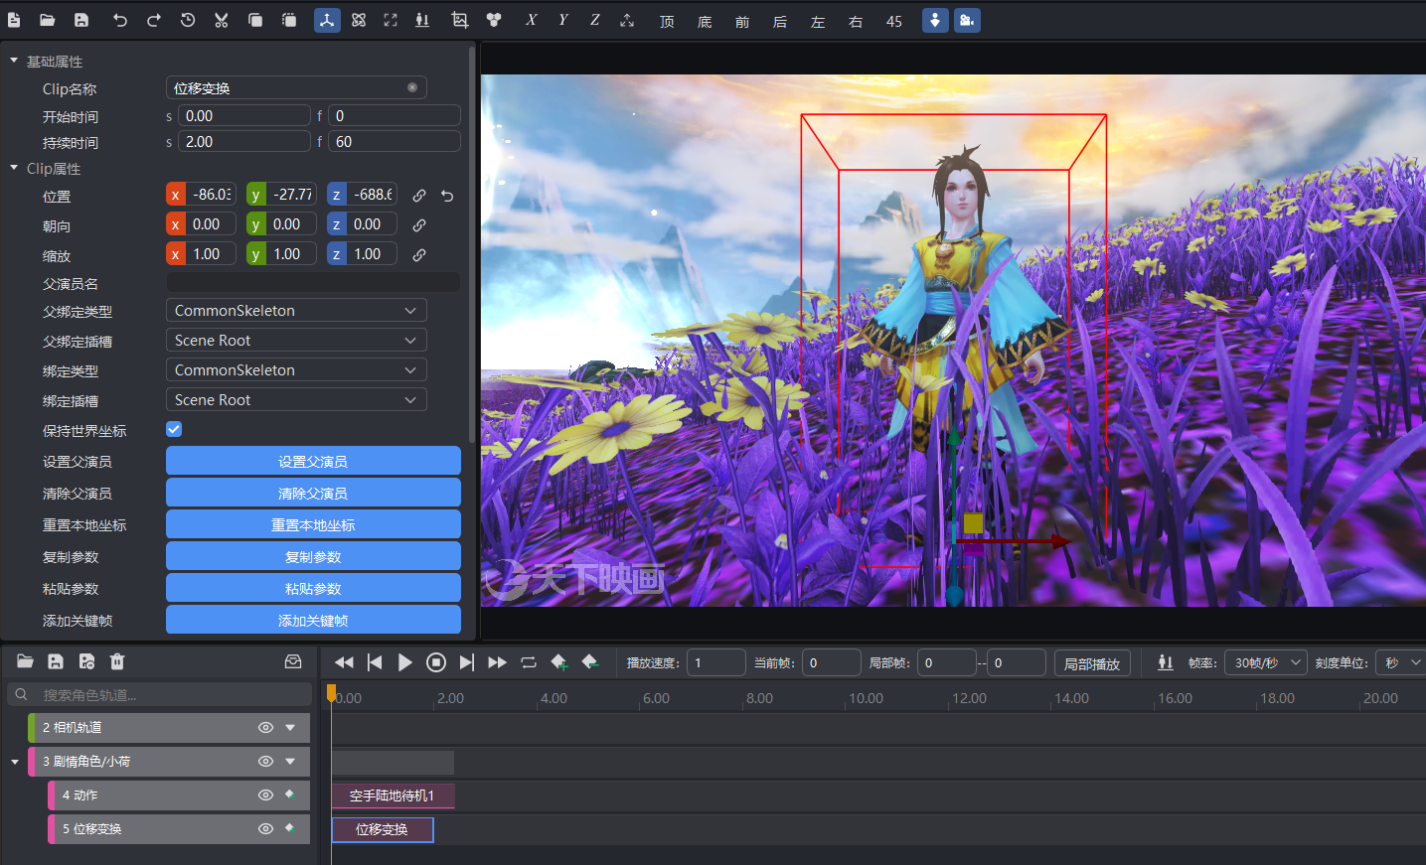
Task: Toggle link icon for 位置 row
Action: [x=419, y=196]
